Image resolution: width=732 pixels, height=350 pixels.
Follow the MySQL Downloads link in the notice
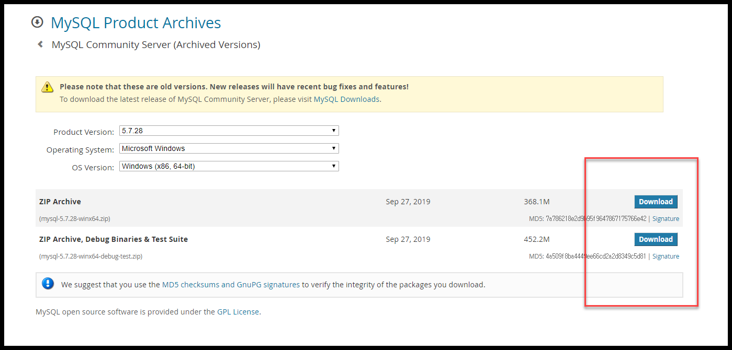click(x=346, y=99)
